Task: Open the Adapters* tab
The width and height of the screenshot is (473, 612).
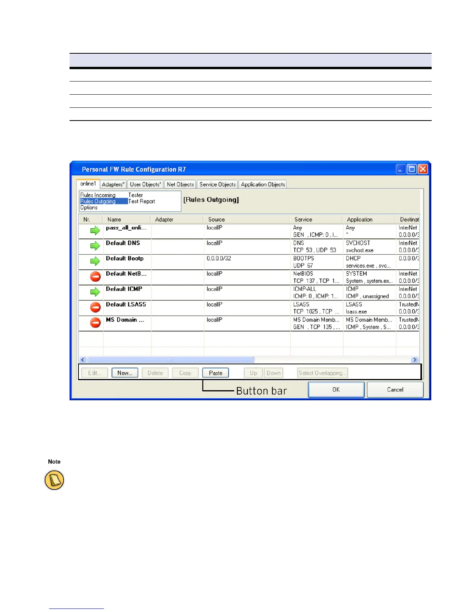Action: (x=113, y=185)
